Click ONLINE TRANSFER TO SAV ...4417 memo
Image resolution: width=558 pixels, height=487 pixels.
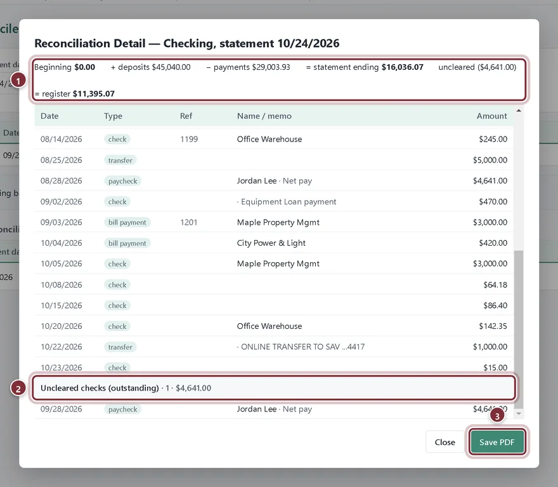301,347
